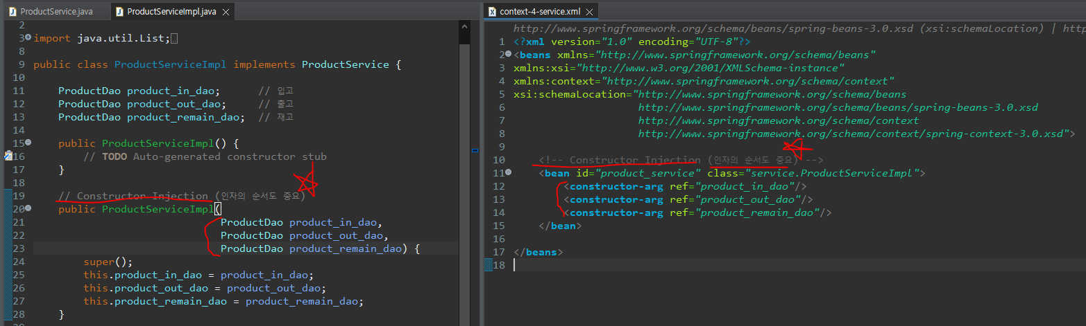This screenshot has width=1086, height=326.
Task: Click the parameter 'product_in_dao' on line 21
Action: pyautogui.click(x=333, y=222)
